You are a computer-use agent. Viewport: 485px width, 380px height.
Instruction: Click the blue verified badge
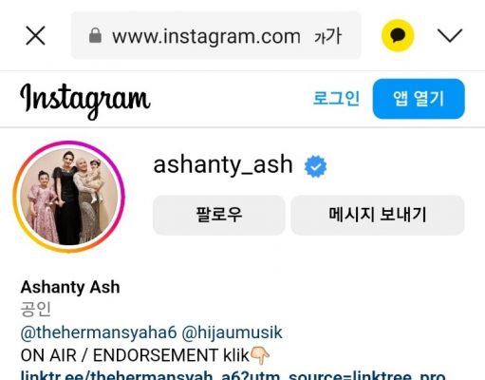tap(315, 166)
